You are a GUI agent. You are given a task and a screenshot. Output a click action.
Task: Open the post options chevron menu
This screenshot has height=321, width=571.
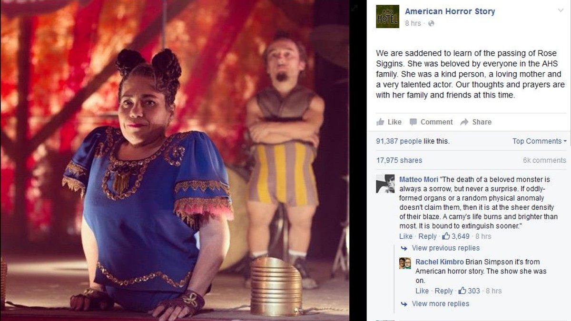561,10
